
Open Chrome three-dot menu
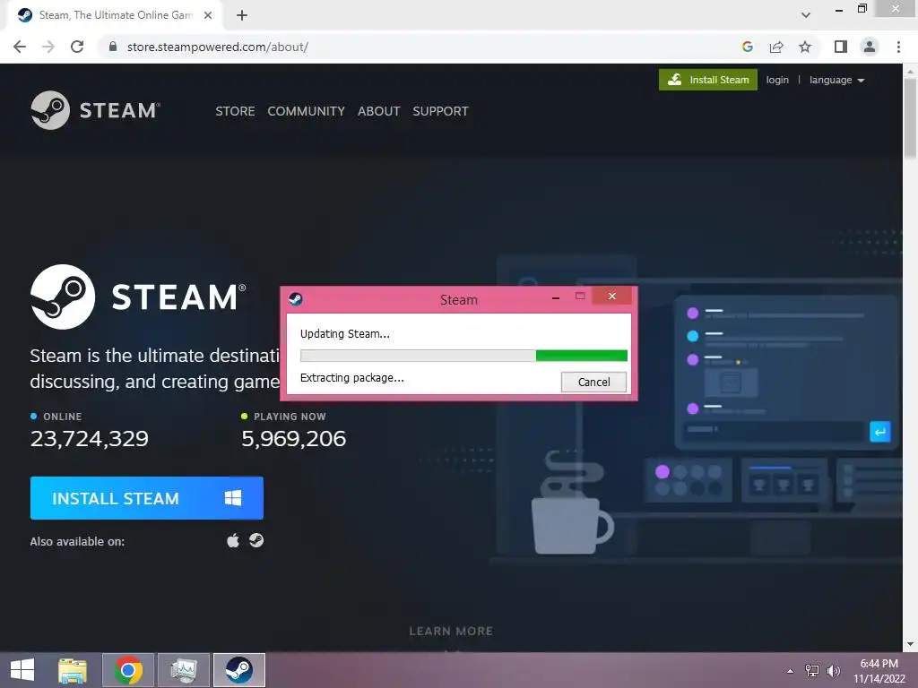pos(898,47)
